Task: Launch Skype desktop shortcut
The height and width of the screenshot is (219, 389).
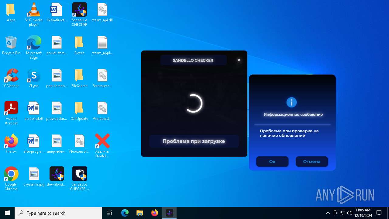Action: coord(34,78)
